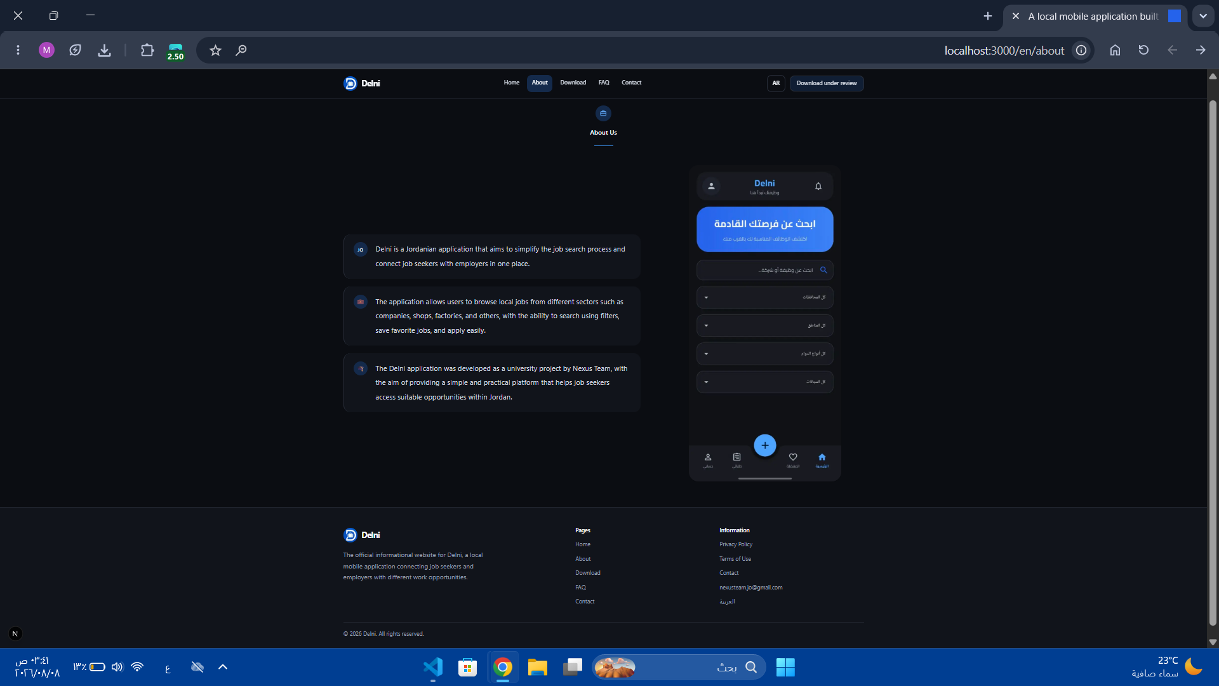
Task: Bookmark this page with the star icon
Action: pos(215,50)
